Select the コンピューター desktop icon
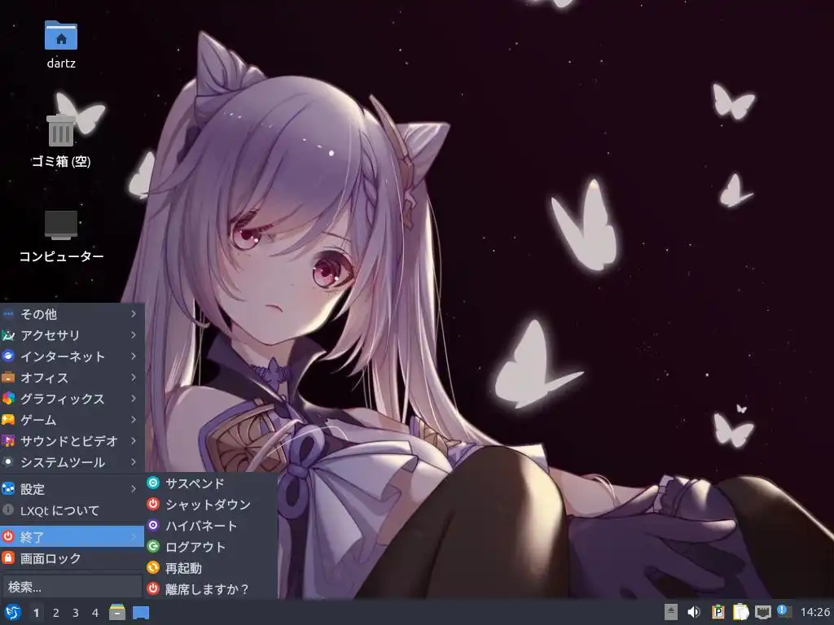The height and width of the screenshot is (625, 834). coord(60,225)
